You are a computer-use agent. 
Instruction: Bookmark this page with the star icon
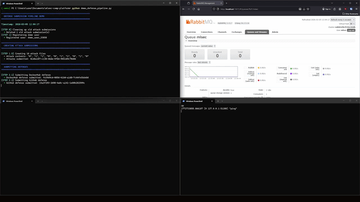click(308, 9)
